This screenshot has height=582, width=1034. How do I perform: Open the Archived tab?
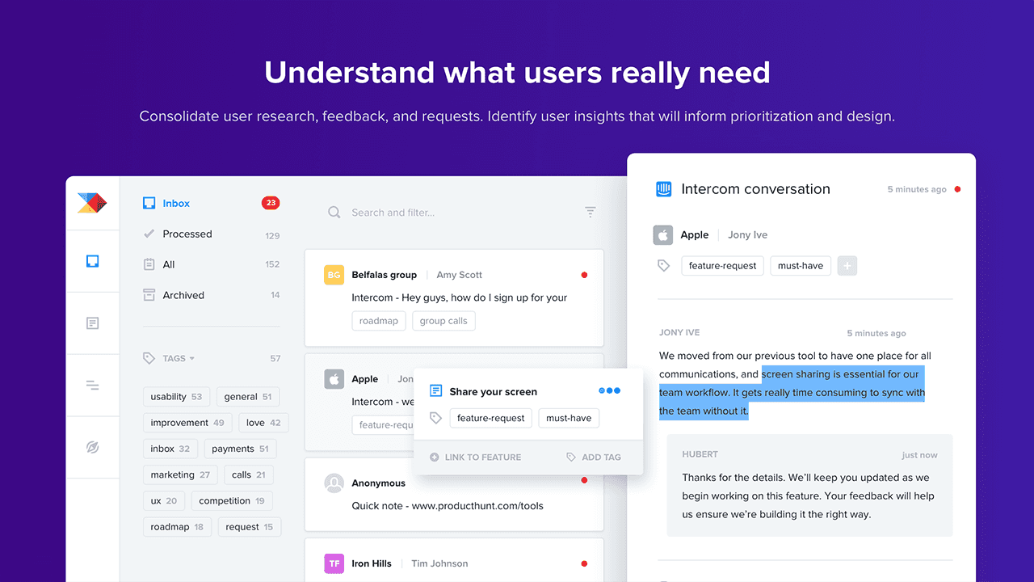(184, 295)
